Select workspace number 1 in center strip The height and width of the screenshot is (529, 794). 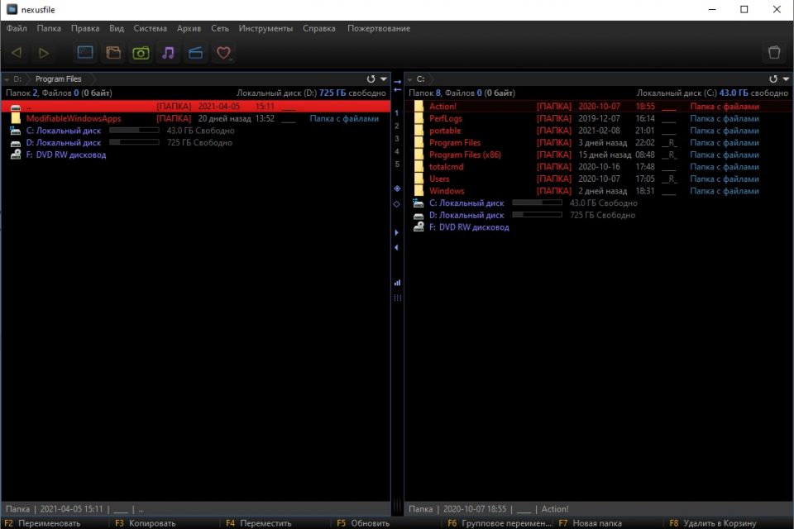pyautogui.click(x=397, y=112)
